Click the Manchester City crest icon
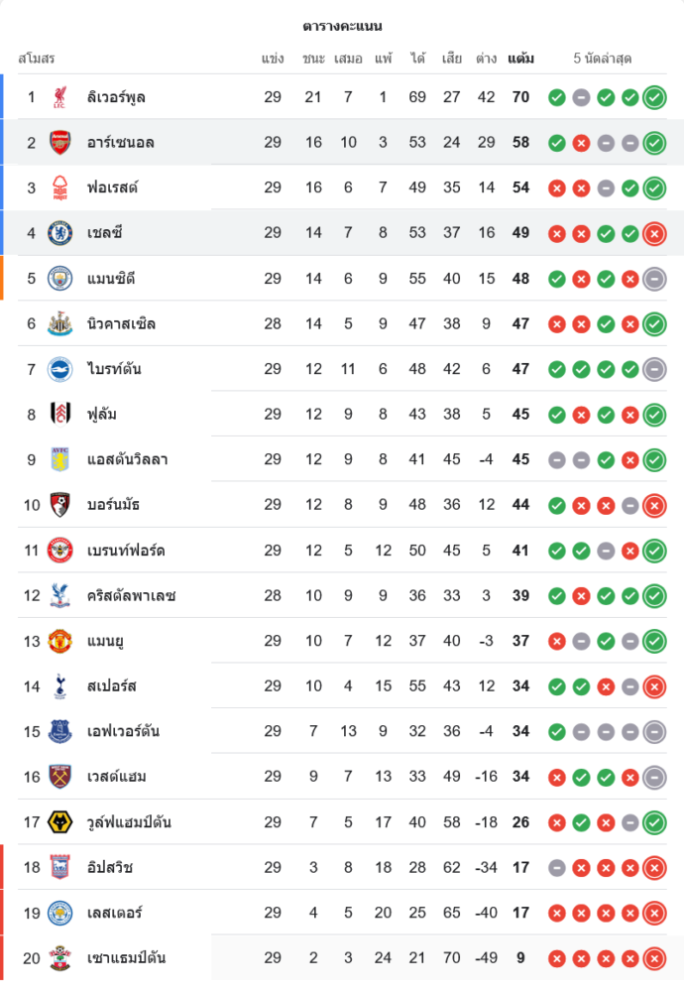Viewport: 684px width, 992px height. [x=60, y=279]
